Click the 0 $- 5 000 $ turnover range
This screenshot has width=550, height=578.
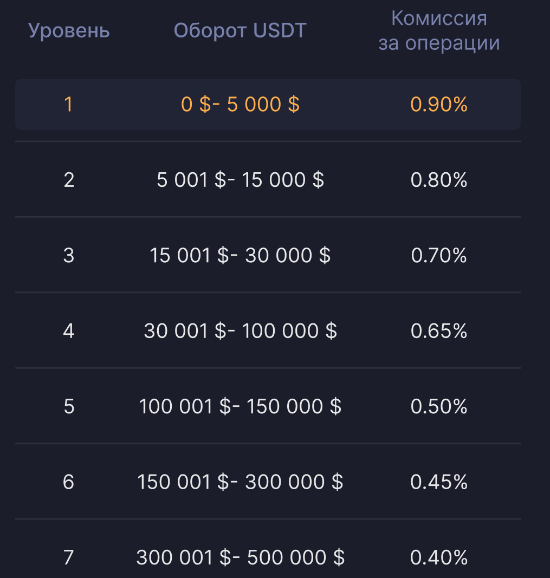[240, 104]
